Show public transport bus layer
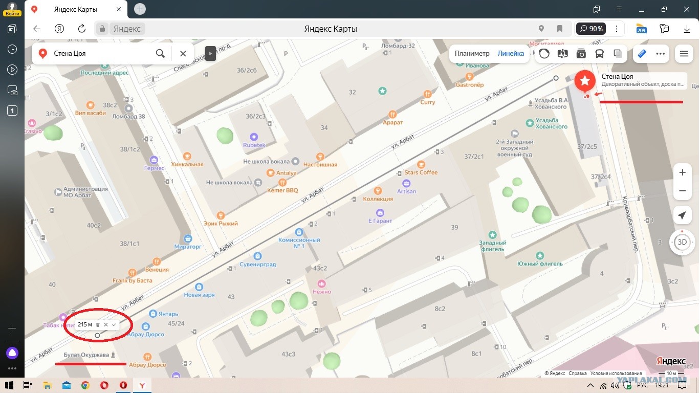700x395 pixels. (x=599, y=53)
